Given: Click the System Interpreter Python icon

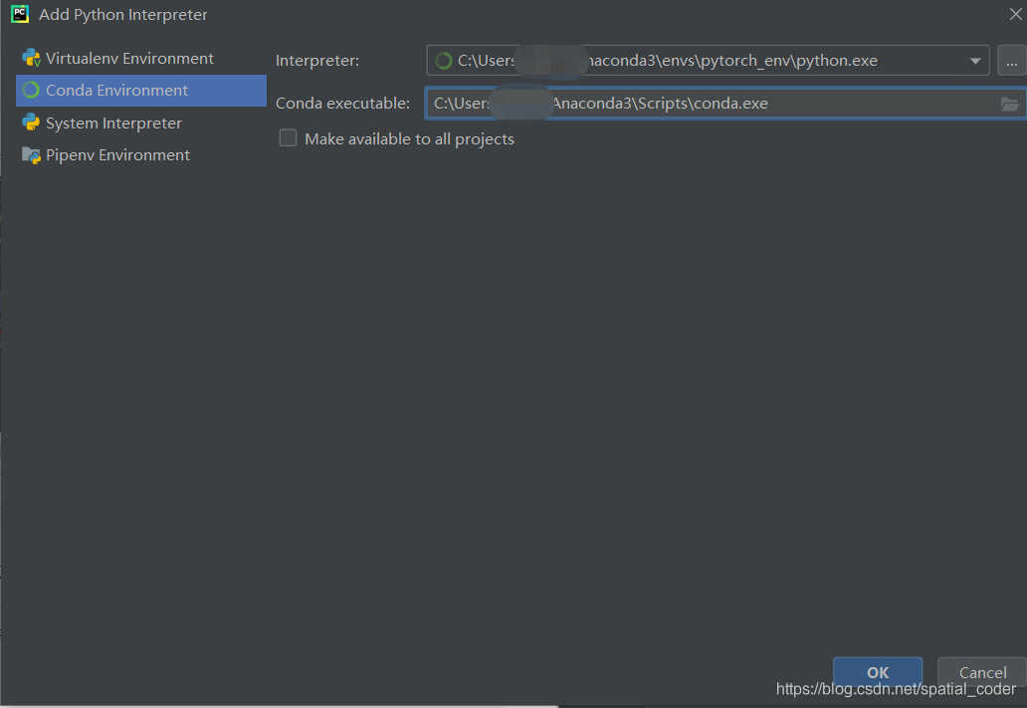Looking at the screenshot, I should [31, 121].
